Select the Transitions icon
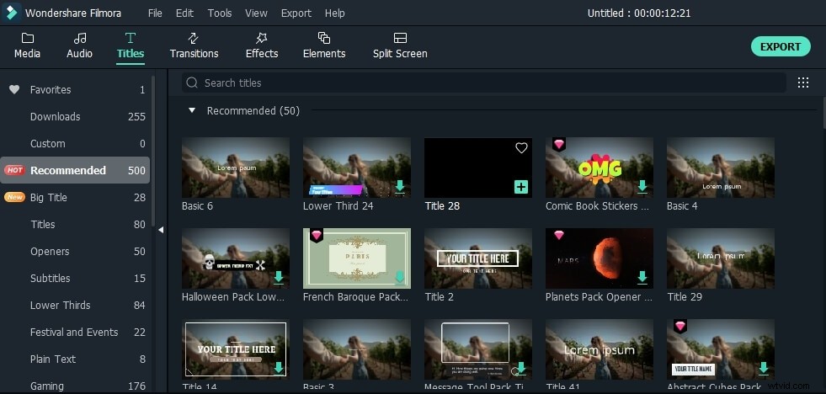The height and width of the screenshot is (394, 826). [x=194, y=39]
